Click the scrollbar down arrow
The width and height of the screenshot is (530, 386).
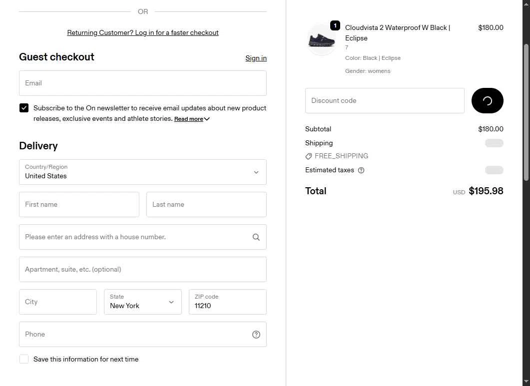coord(527,383)
